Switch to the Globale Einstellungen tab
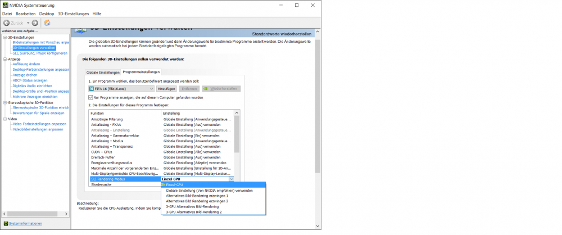 [x=102, y=72]
